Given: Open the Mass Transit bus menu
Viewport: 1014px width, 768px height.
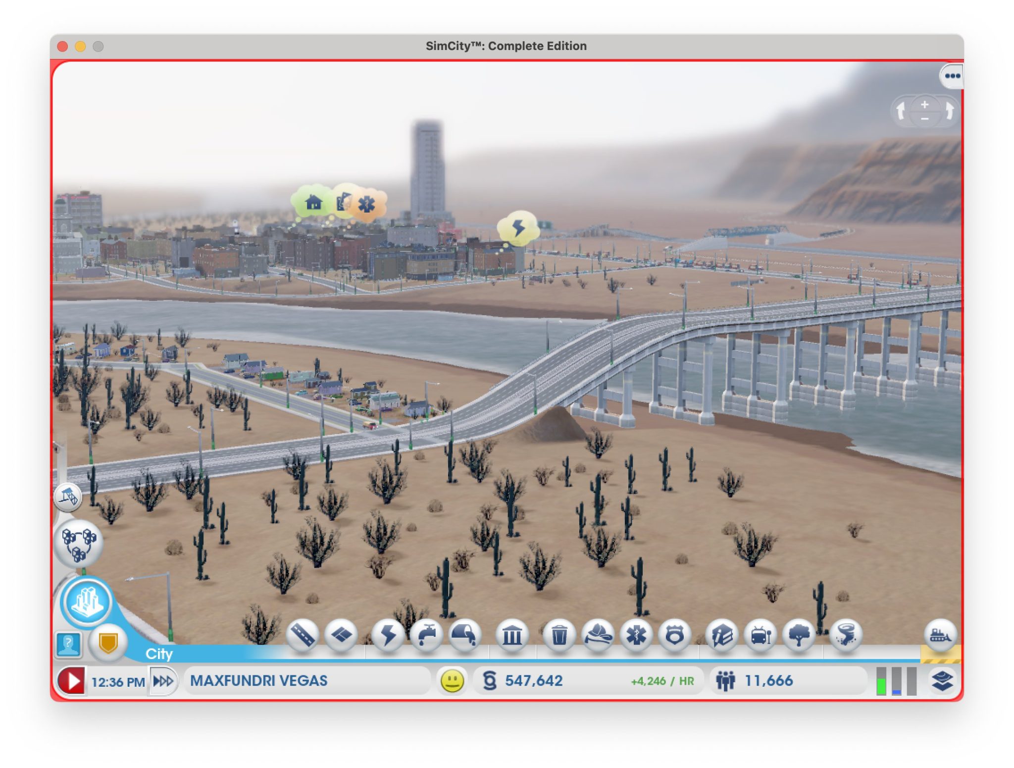Looking at the screenshot, I should point(760,634).
